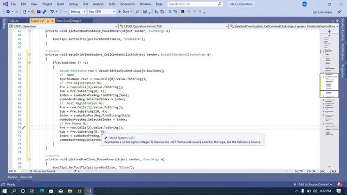Click the No issues found indicator

[x=42, y=171]
